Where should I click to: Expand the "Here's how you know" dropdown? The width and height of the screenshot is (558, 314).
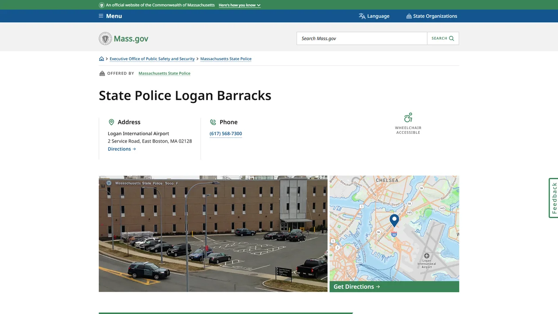(240, 5)
